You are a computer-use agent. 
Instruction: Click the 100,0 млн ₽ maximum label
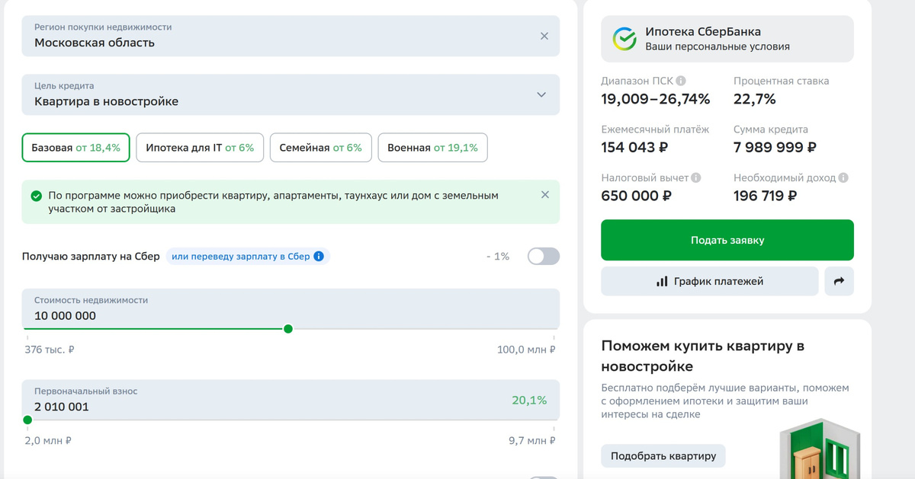pyautogui.click(x=526, y=350)
